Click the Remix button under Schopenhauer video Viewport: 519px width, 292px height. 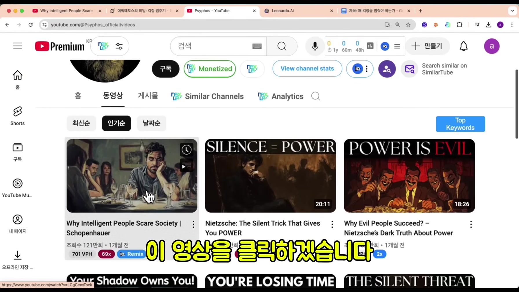(131, 254)
